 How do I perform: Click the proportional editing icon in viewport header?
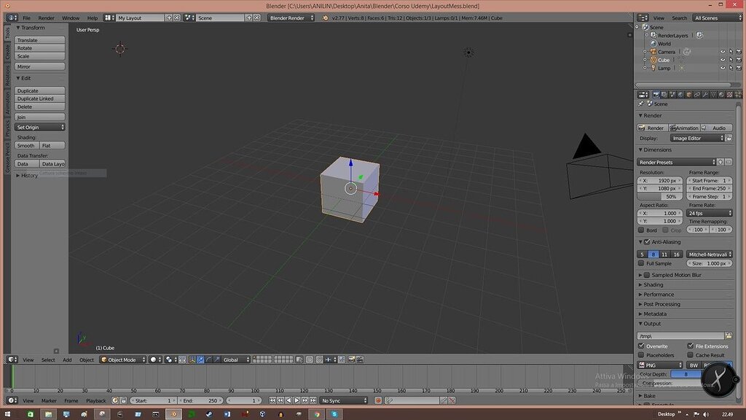(310, 359)
